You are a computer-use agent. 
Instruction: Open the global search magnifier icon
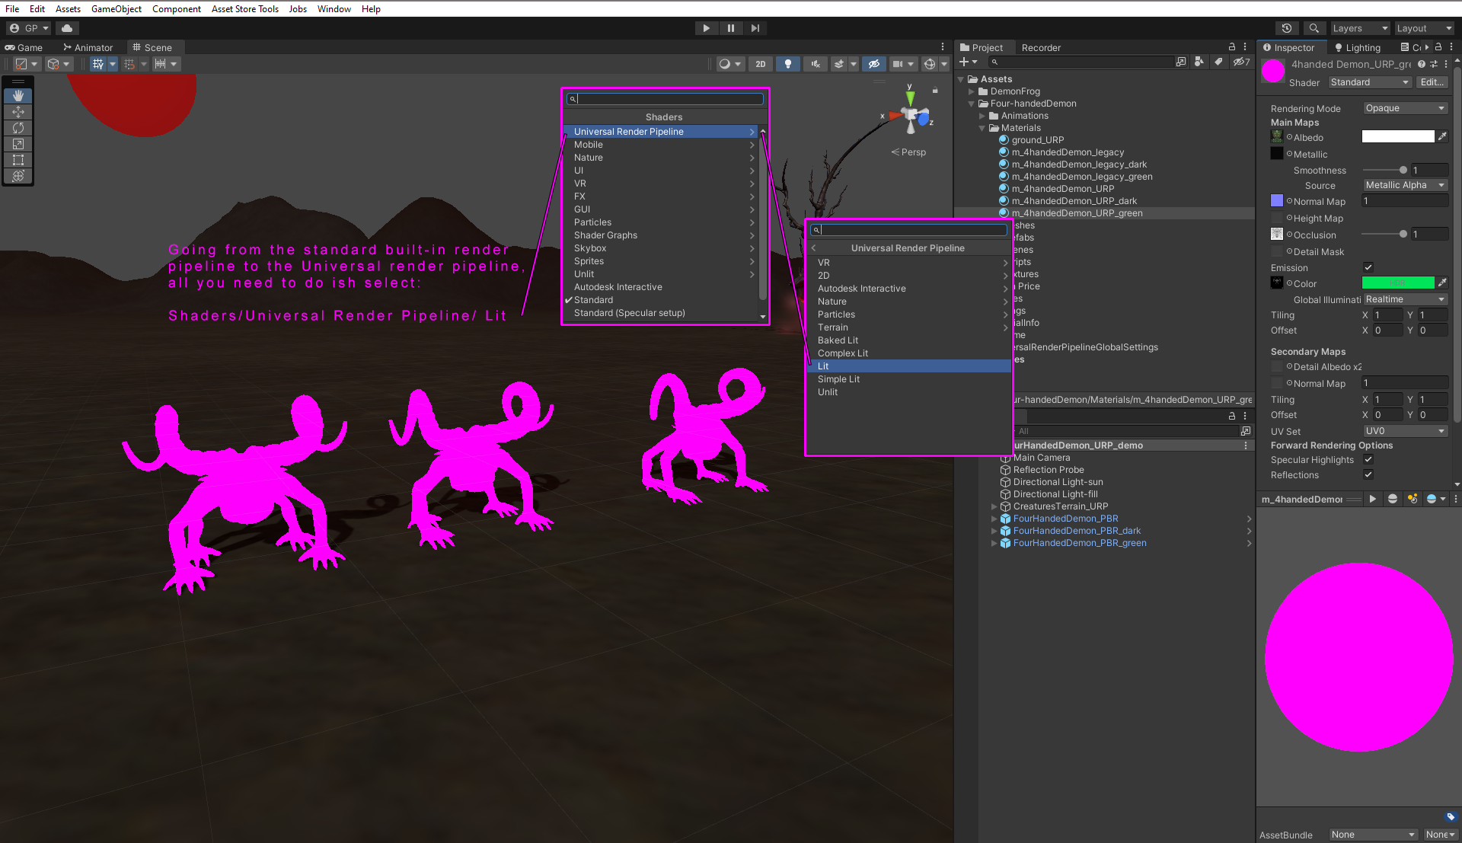(1314, 28)
